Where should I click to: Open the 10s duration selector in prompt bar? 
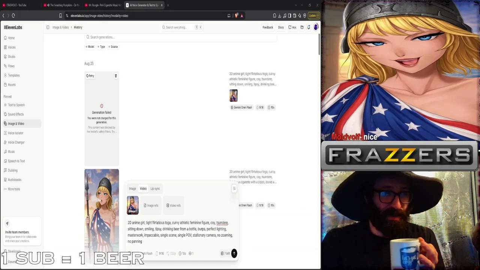pos(182,253)
